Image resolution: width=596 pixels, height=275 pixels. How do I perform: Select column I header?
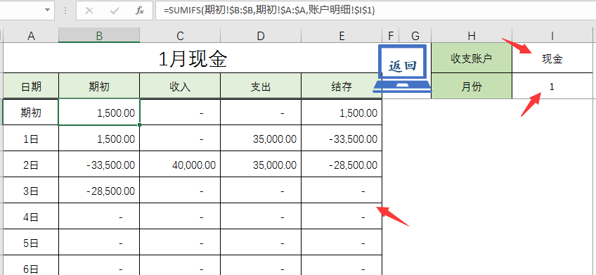(x=552, y=36)
